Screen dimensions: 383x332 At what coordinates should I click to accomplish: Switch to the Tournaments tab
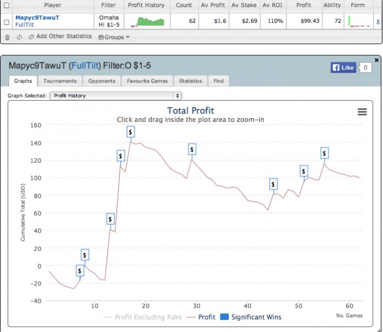(60, 81)
